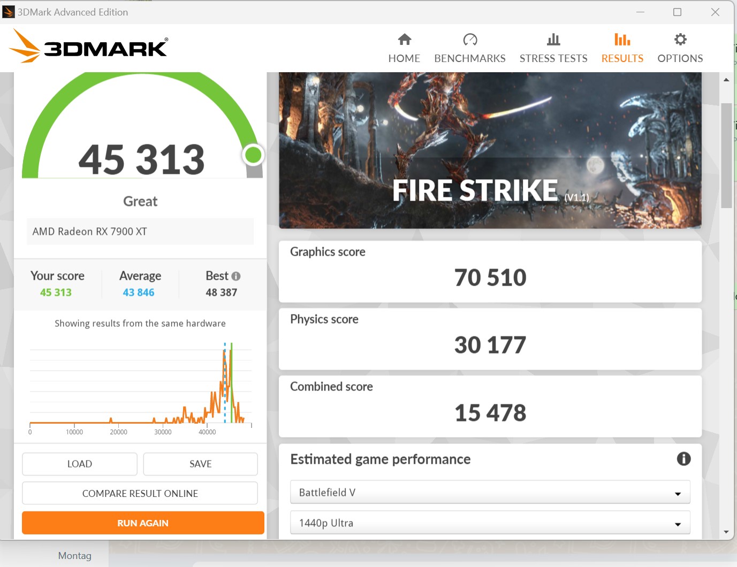Click the Graphics score label

pyautogui.click(x=328, y=251)
